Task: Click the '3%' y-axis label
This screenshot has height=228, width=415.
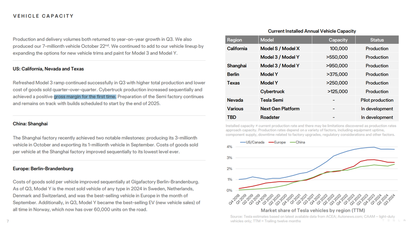Action: (229, 158)
